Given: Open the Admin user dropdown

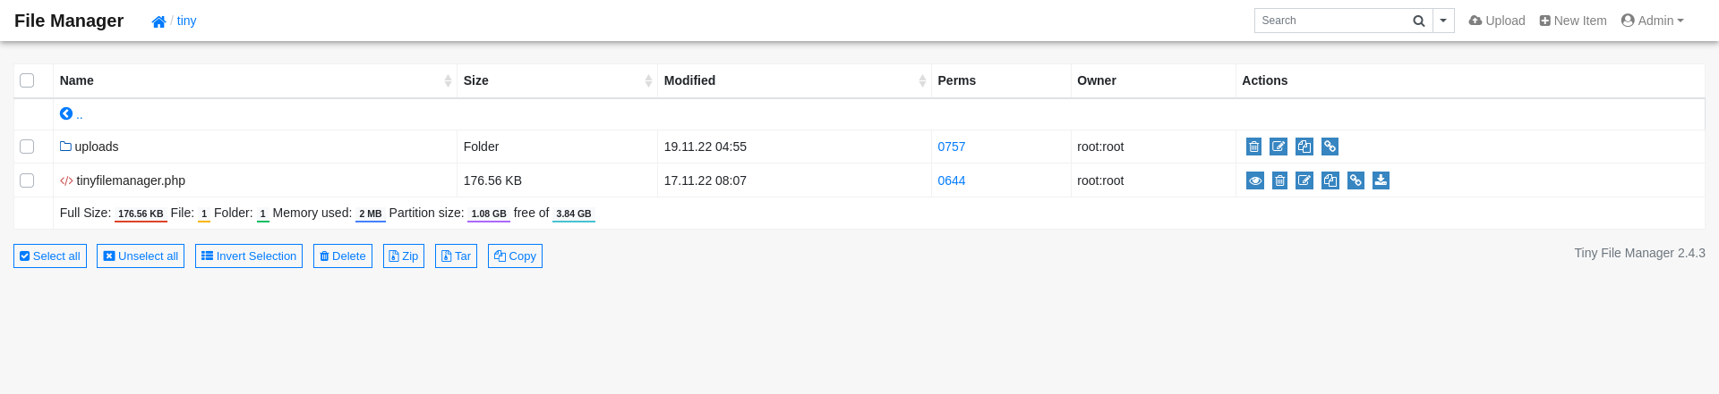Looking at the screenshot, I should click(x=1653, y=21).
